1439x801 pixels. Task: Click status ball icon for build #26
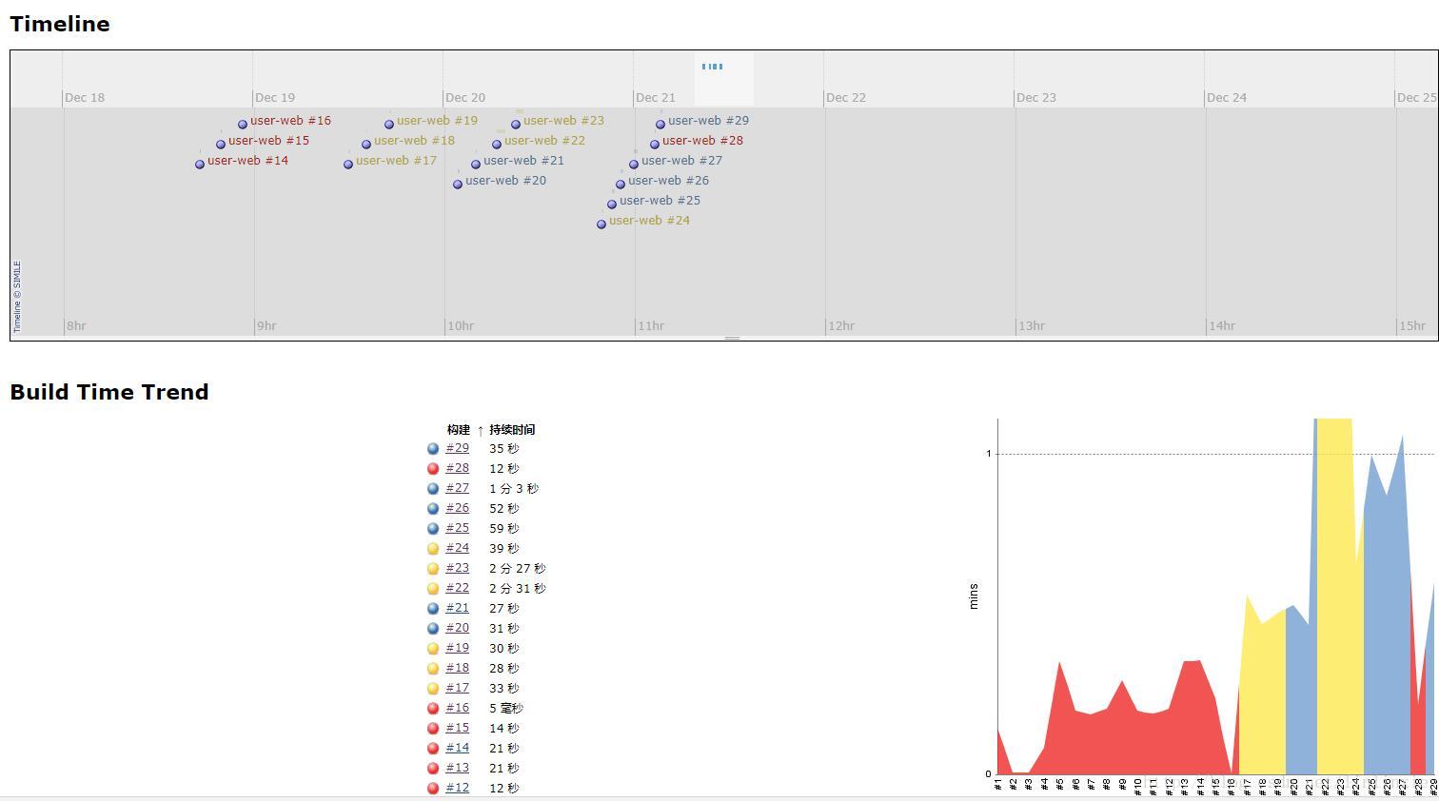point(433,509)
